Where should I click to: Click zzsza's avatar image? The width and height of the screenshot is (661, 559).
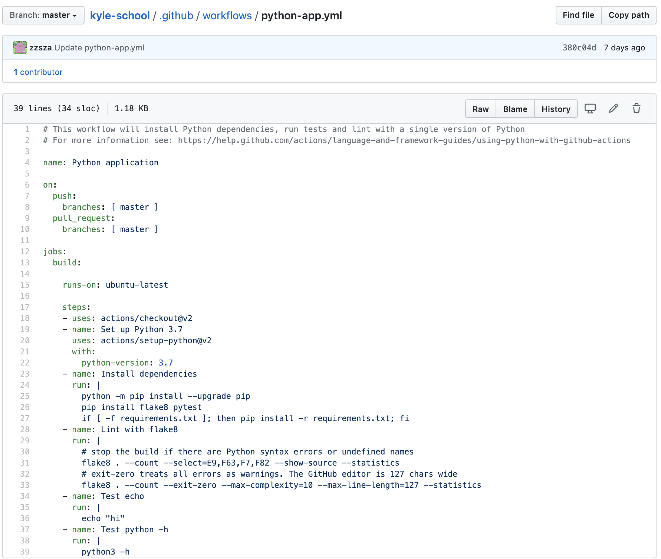(20, 48)
